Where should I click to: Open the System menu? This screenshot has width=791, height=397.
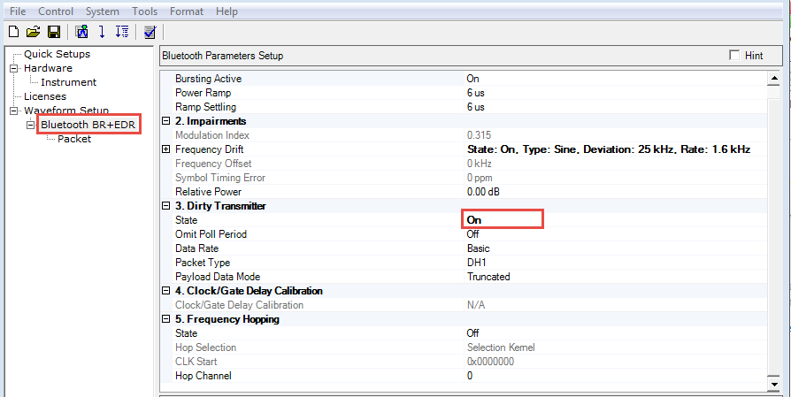103,11
